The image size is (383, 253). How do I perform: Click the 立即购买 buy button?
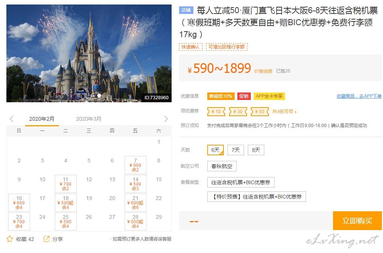pyautogui.click(x=357, y=221)
